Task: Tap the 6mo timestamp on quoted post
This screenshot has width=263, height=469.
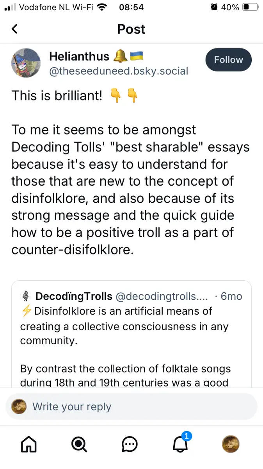Action: click(231, 296)
